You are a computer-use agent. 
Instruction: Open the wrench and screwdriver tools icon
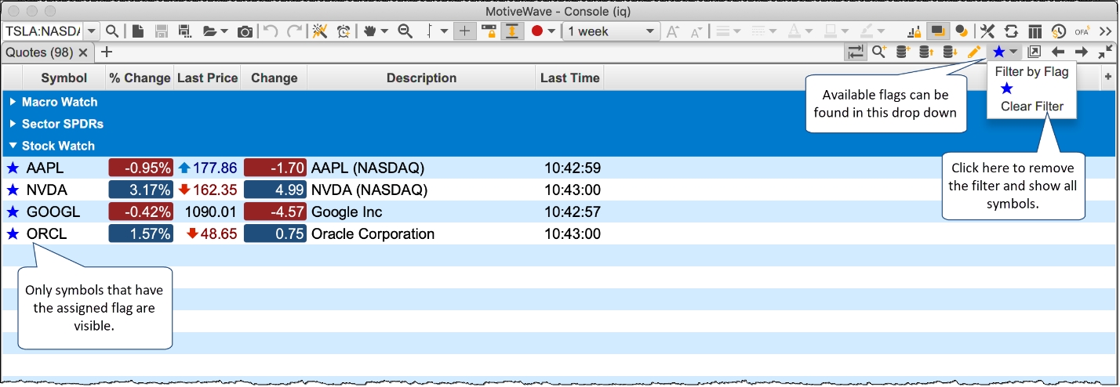click(987, 31)
